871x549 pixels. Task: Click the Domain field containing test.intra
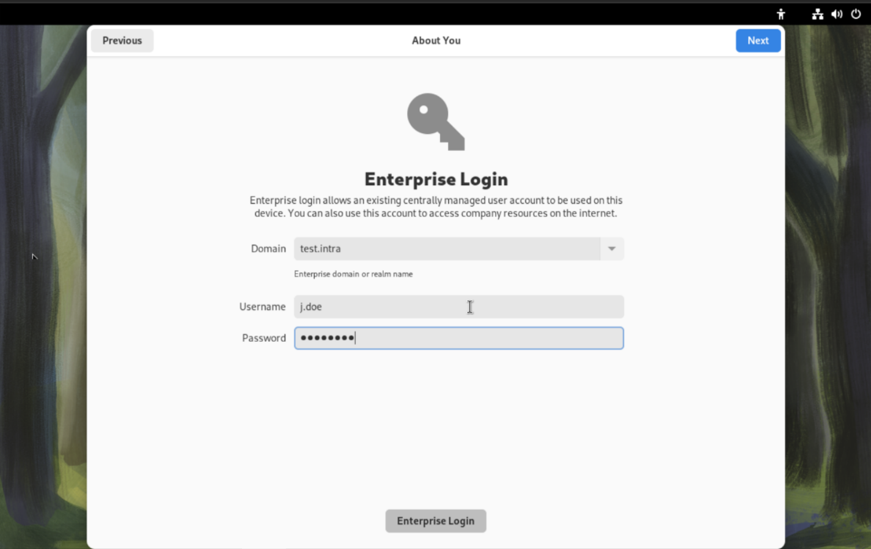coord(447,249)
